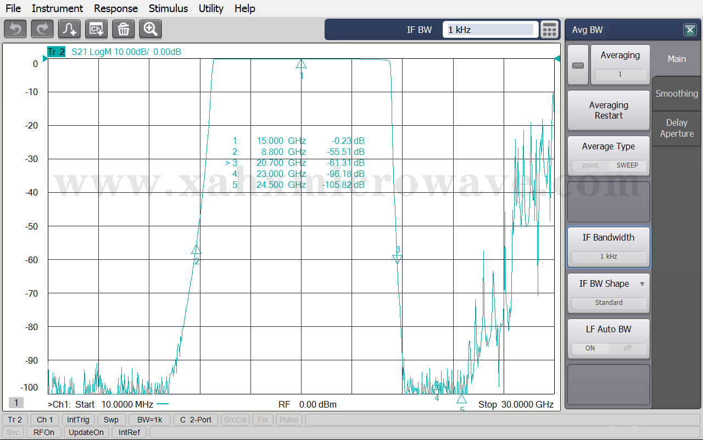Click the Stop 30.0000 GHz label
Image resolution: width=703 pixels, height=440 pixels.
coord(516,405)
